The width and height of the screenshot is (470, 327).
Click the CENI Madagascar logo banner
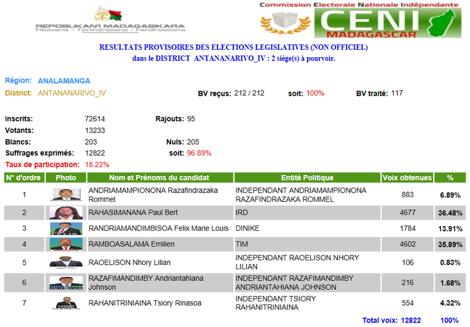click(x=361, y=20)
